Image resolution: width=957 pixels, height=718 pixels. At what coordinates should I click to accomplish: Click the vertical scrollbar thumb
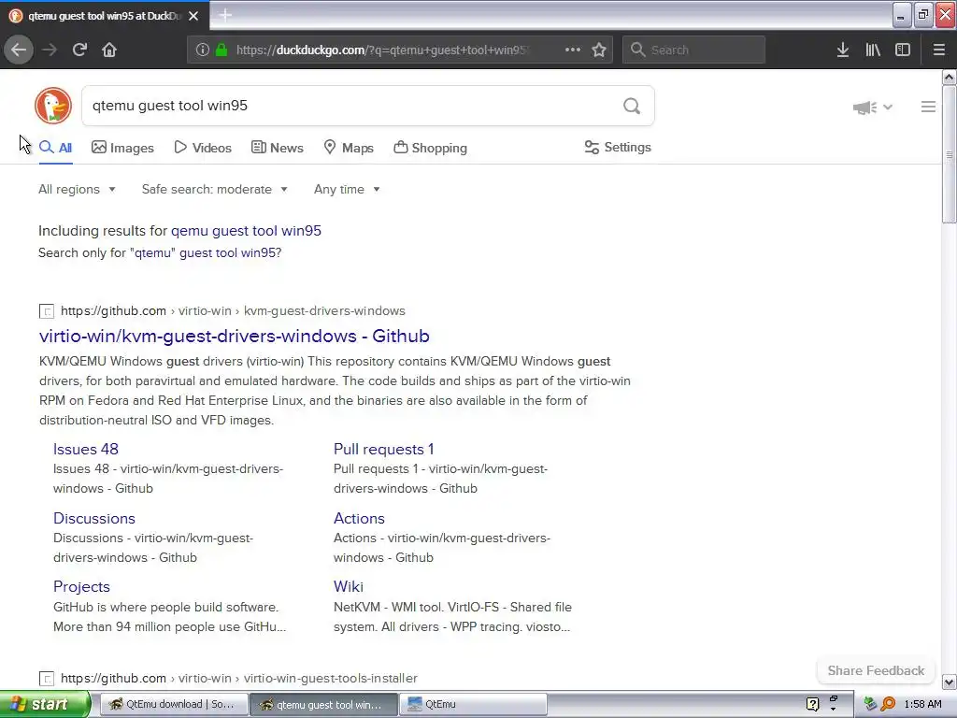(x=949, y=155)
